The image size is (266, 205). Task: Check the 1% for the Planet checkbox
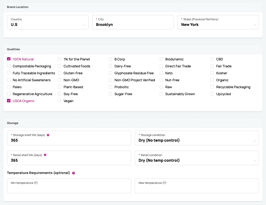coord(59,59)
